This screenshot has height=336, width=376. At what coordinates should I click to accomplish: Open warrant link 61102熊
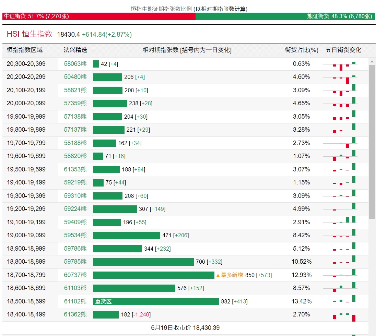pyautogui.click(x=75, y=301)
